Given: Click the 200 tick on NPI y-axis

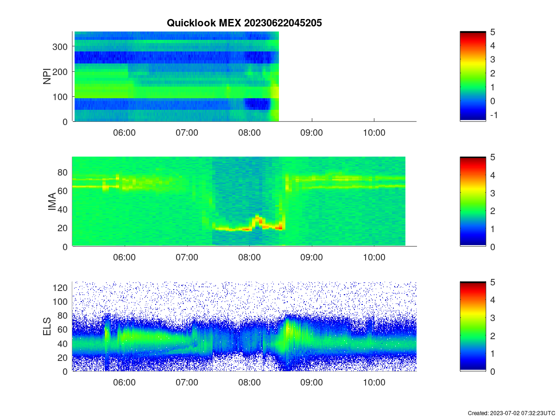Looking at the screenshot, I should [x=61, y=72].
